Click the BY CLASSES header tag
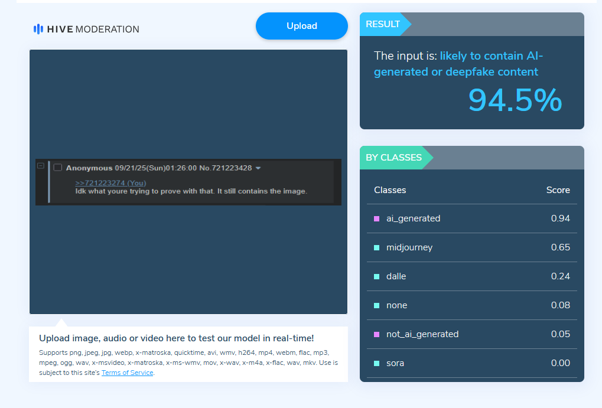This screenshot has height=408, width=602. pyautogui.click(x=396, y=158)
